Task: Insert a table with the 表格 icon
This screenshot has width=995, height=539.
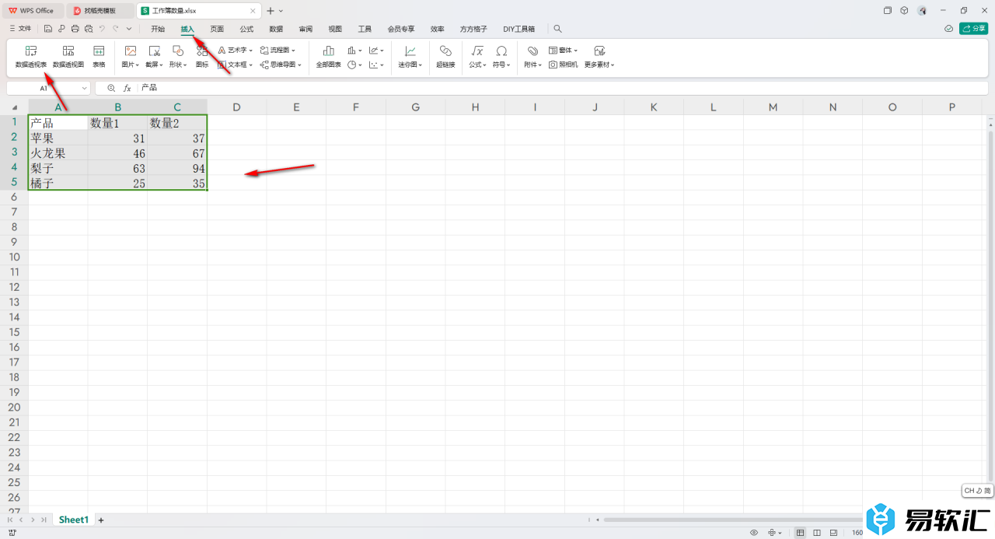Action: (99, 56)
